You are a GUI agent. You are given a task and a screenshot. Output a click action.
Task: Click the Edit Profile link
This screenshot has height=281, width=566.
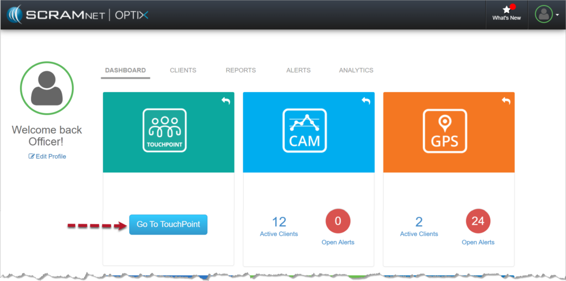click(x=48, y=156)
